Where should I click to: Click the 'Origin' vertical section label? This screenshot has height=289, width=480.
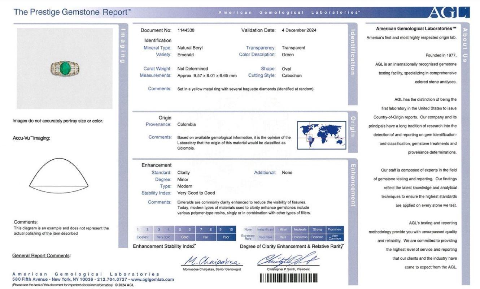click(353, 126)
